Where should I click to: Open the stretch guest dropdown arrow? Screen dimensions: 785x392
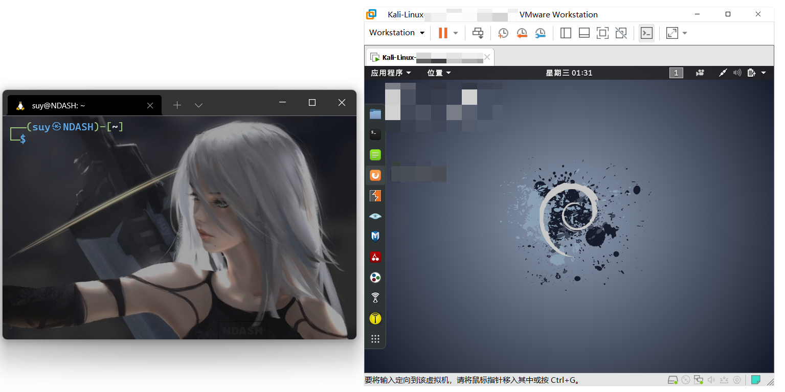[x=685, y=33]
